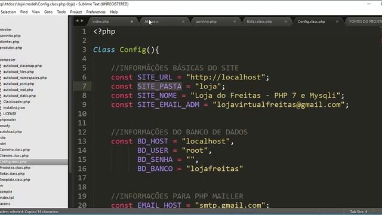Switch to the index.php tab

pos(101,21)
